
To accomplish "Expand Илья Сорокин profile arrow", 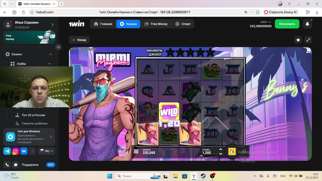I will (x=53, y=25).
